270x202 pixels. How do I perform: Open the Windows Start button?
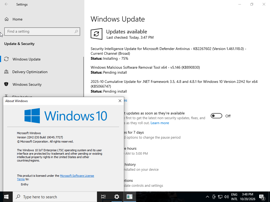pos(6,197)
